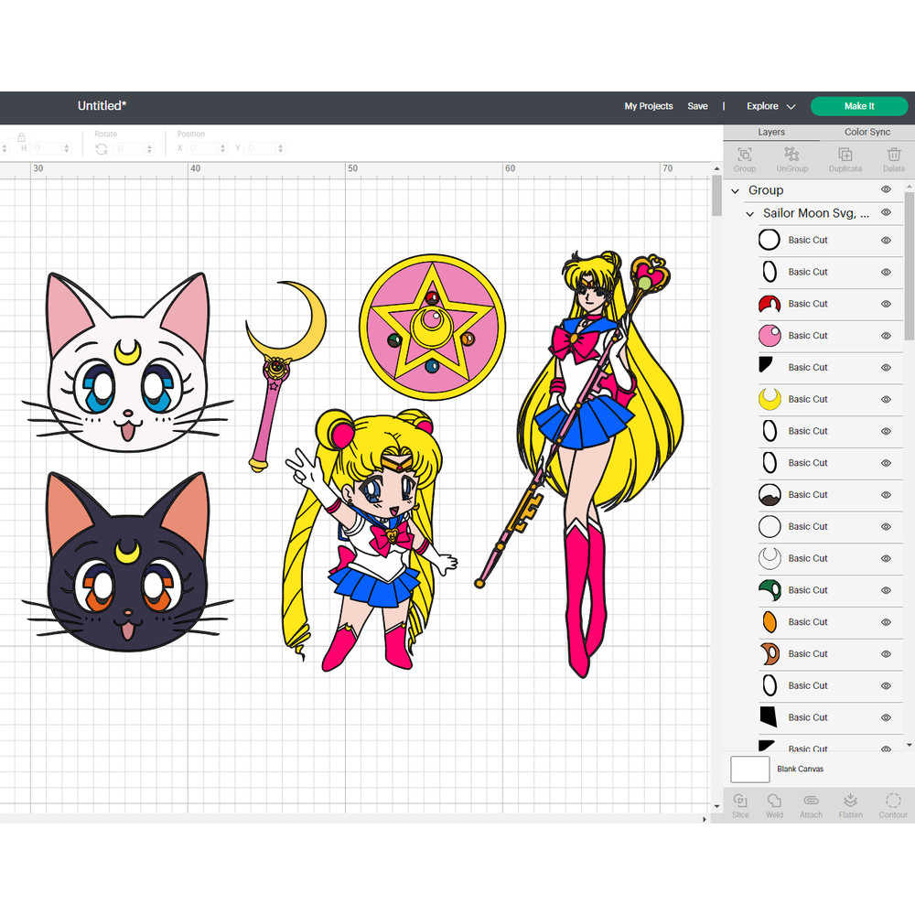This screenshot has width=915, height=915.
Task: Click Save to save the project
Action: point(697,106)
